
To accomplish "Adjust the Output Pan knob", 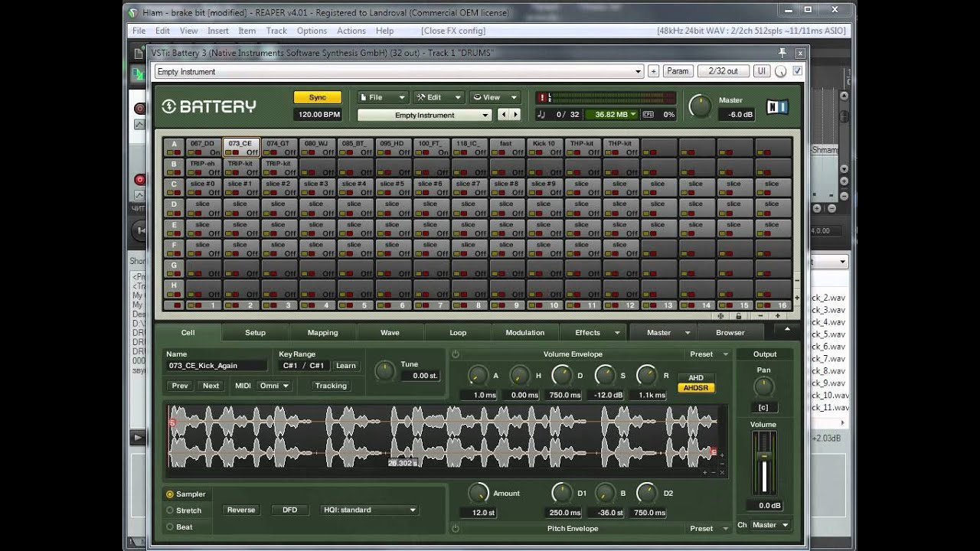I will coord(763,387).
